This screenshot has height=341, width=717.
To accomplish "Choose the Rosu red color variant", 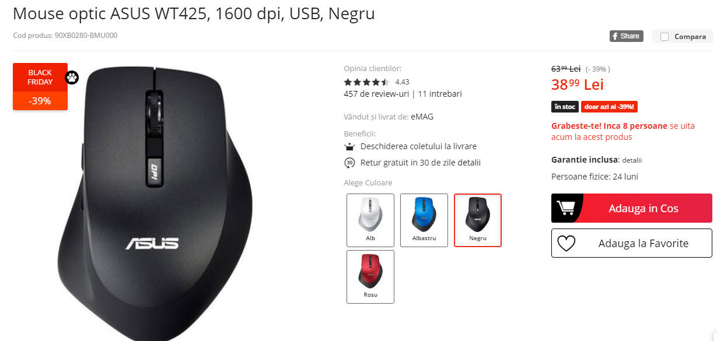I will coord(370,277).
